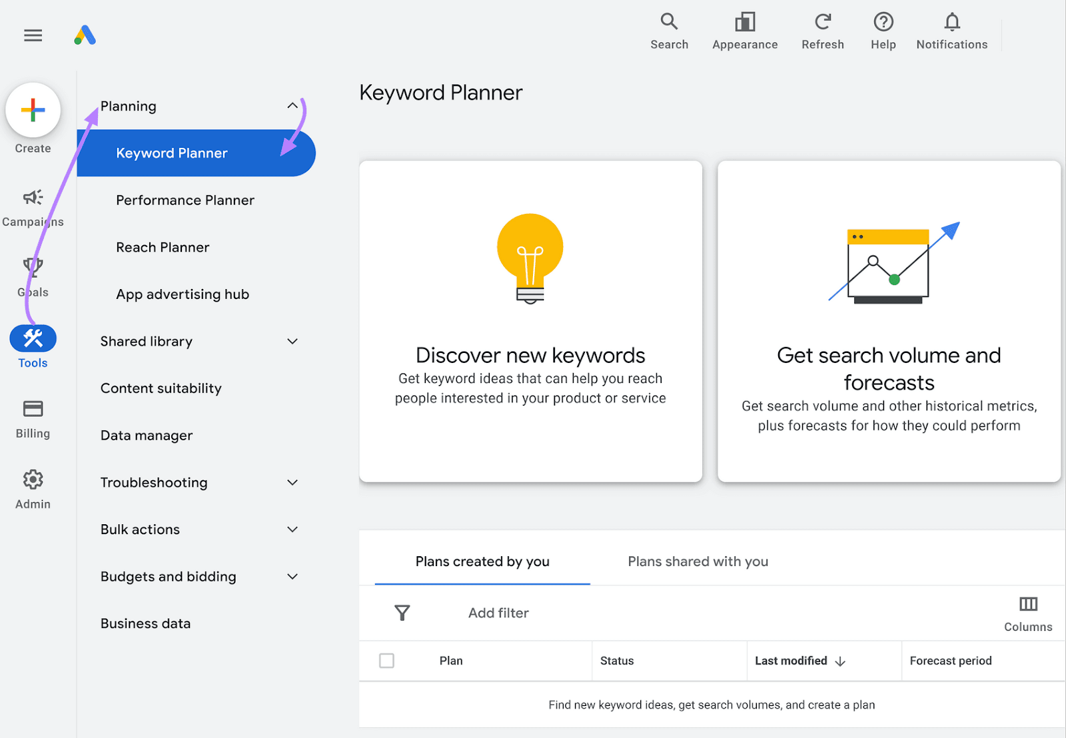Open Notifications bell icon
Viewport: 1066px width, 738px height.
[x=951, y=22]
